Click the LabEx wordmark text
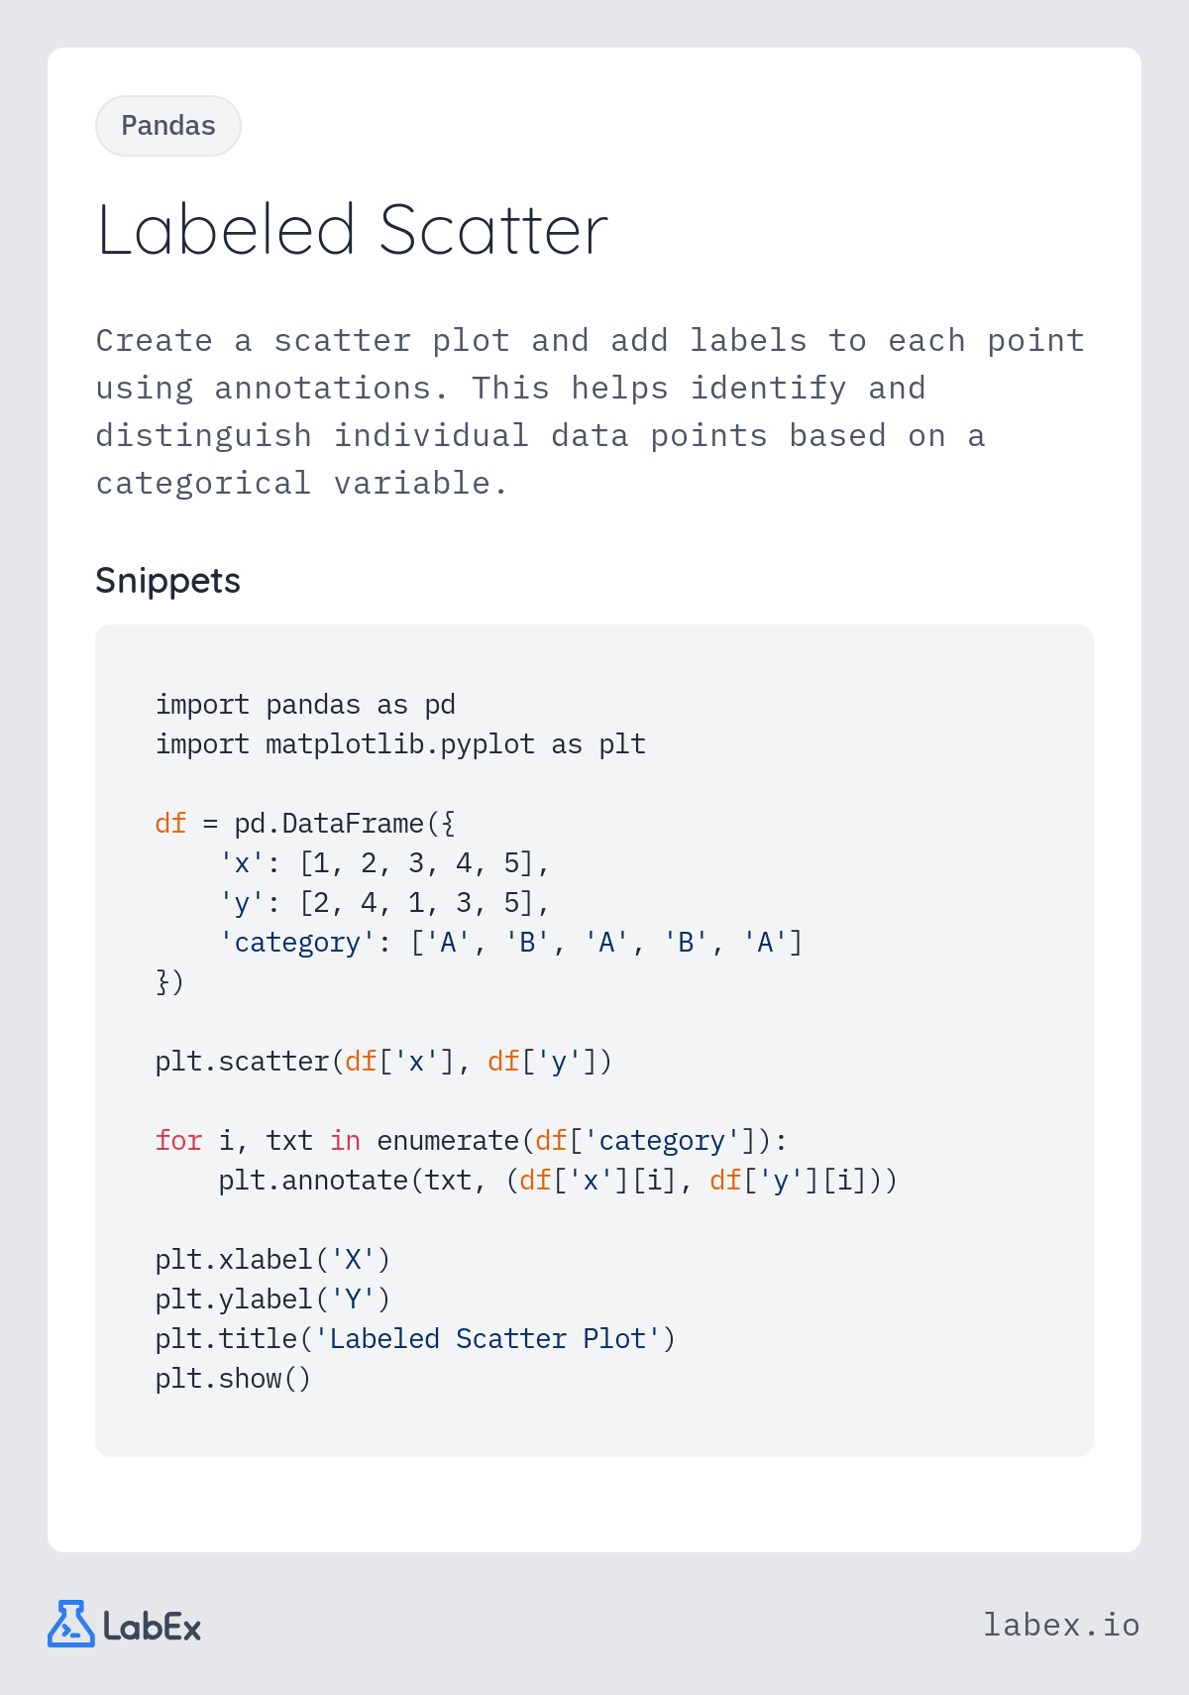 [153, 1627]
